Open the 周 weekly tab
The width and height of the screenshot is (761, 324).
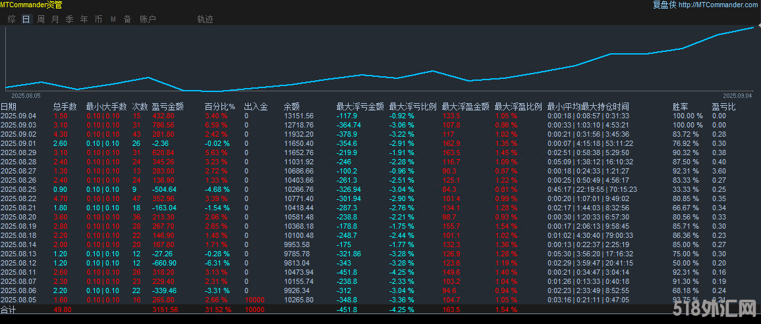click(x=41, y=20)
